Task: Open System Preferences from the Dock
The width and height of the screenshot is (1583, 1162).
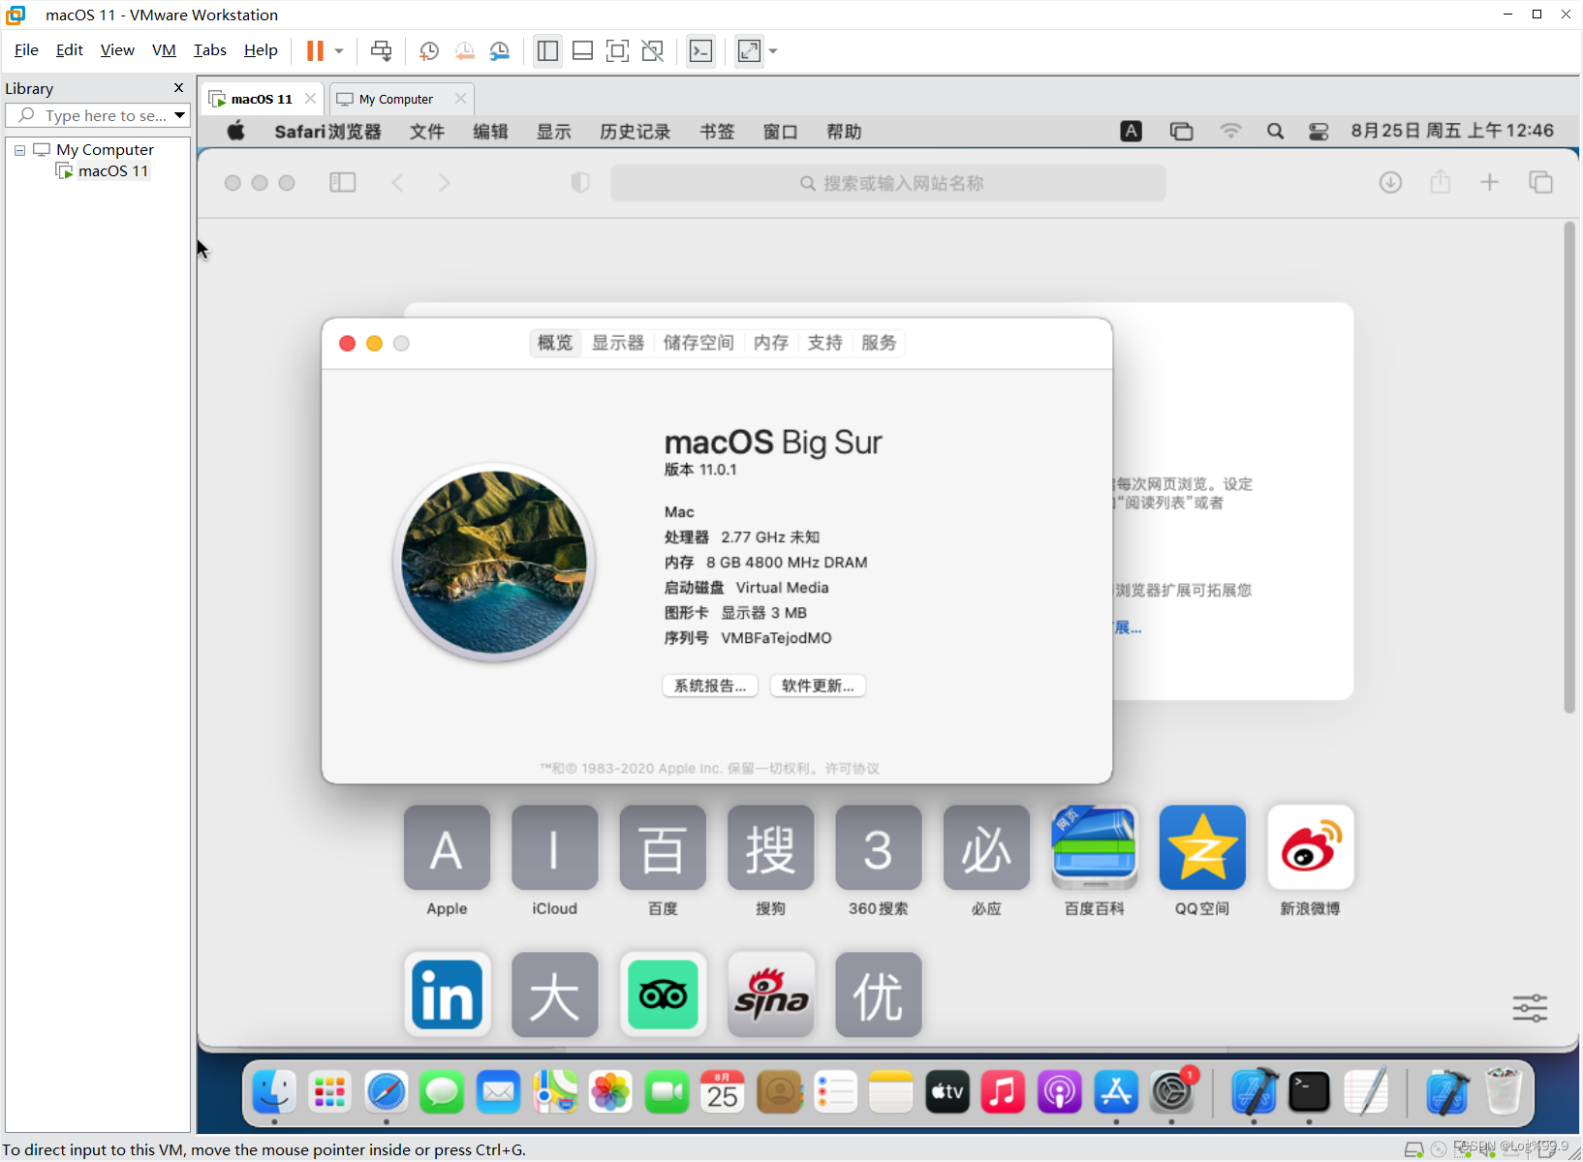Action: tap(1172, 1092)
